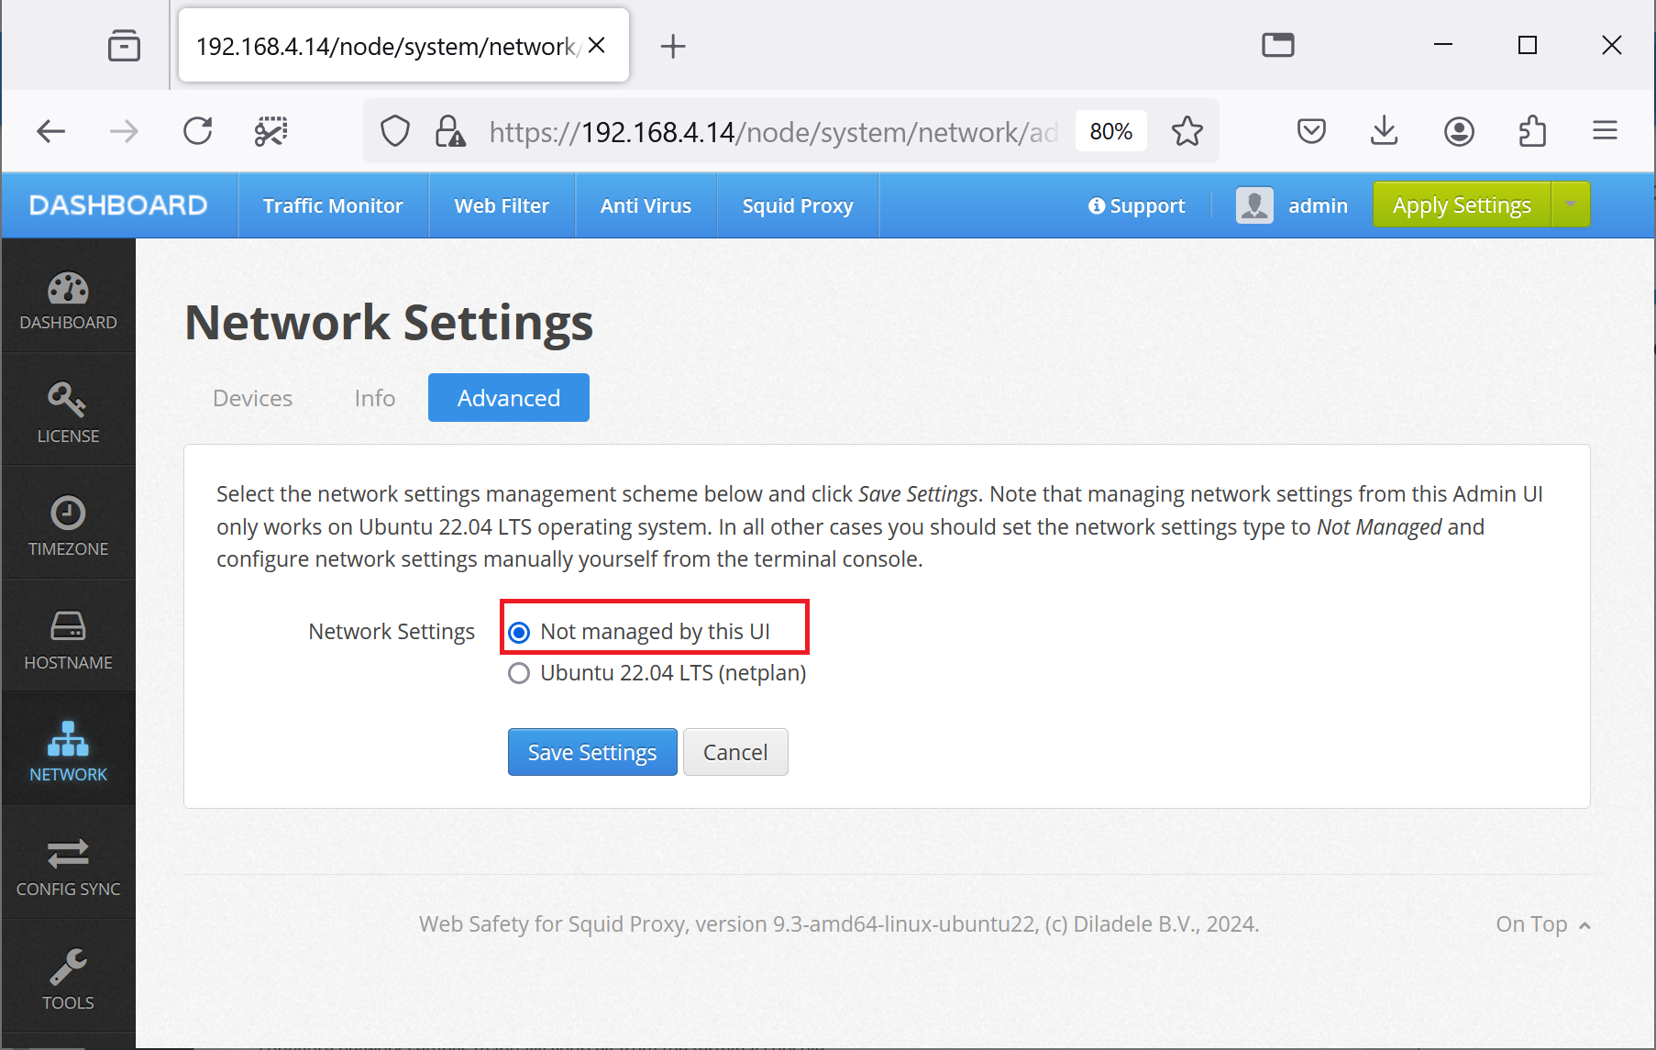Open the Squid Proxy menu
Screen dimensions: 1656x1050
click(798, 205)
